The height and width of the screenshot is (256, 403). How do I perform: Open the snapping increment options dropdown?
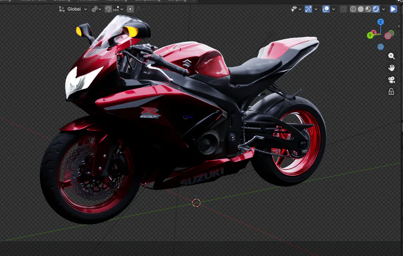pos(118,9)
